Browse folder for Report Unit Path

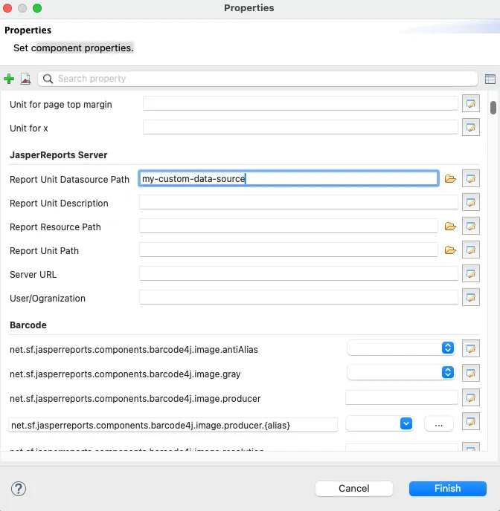(x=450, y=250)
